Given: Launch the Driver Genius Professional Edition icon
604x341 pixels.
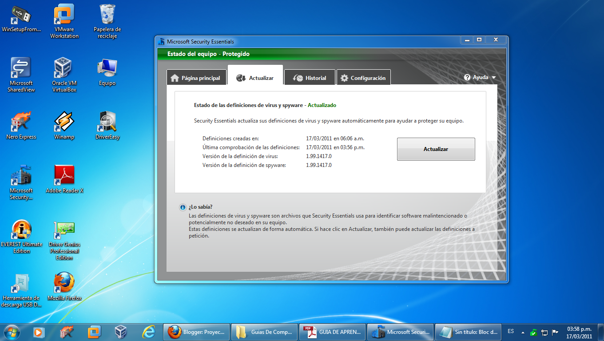Looking at the screenshot, I should (x=64, y=240).
